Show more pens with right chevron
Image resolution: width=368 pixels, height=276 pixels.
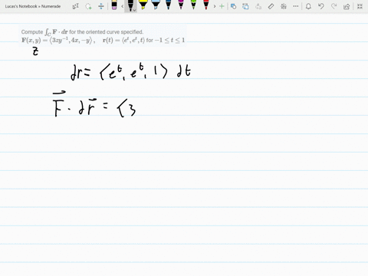click(x=215, y=6)
